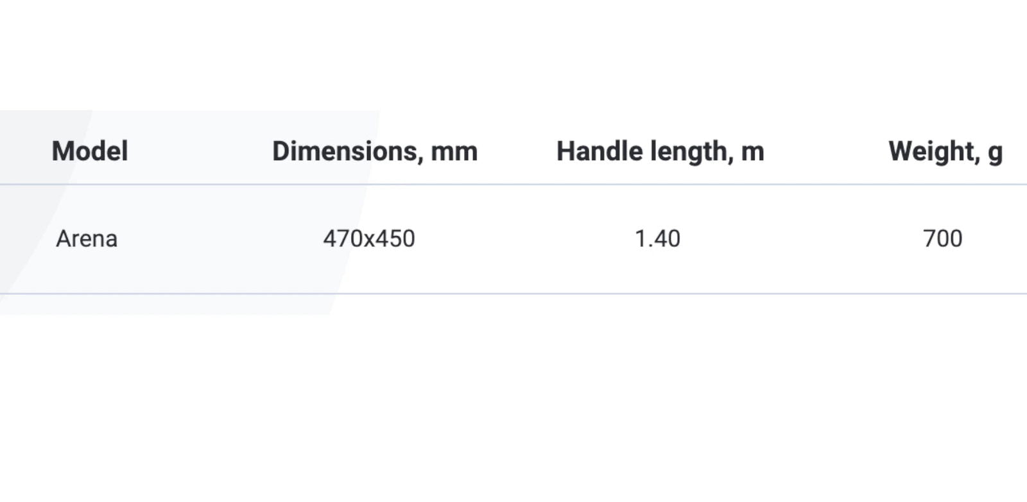Click the mm unit in the Dimensions header
The width and height of the screenshot is (1027, 502).
click(454, 153)
